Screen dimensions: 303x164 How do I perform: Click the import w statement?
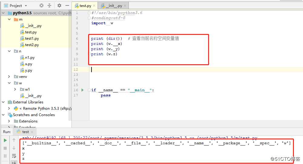102,23
